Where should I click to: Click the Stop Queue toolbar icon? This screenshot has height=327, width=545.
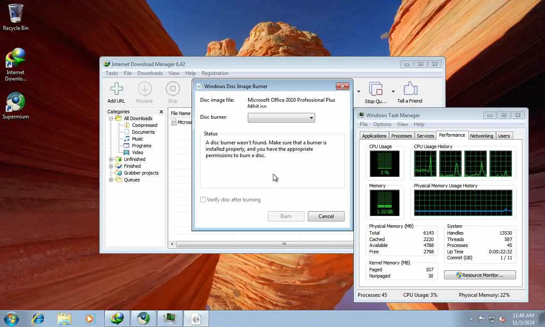[x=376, y=89]
